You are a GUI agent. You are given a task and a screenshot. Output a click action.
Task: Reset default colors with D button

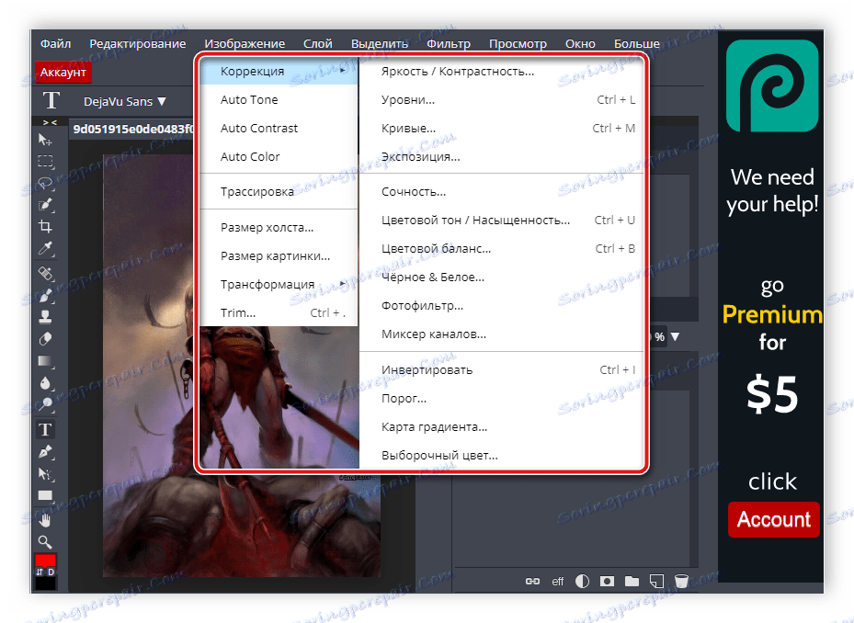point(51,572)
